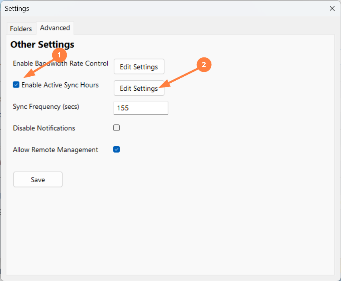Image resolution: width=341 pixels, height=281 pixels.
Task: Click the orange arrow pointing at Edit Settings
Action: point(181,77)
